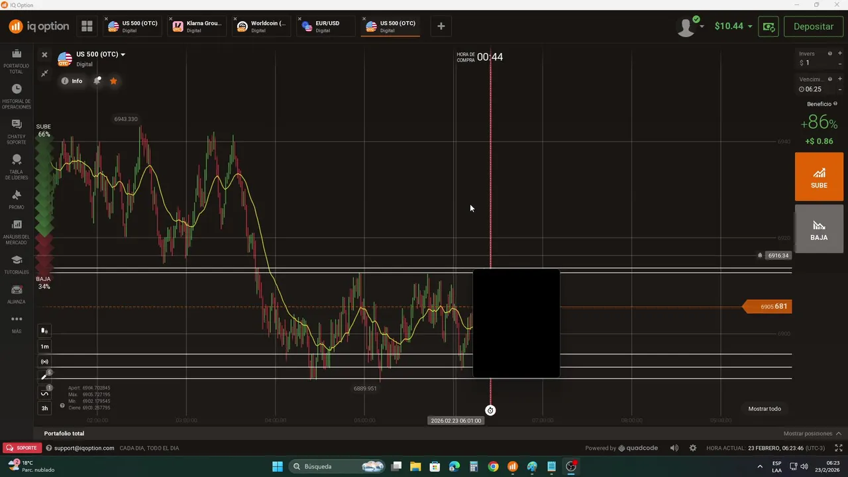Open Historial de Operaciones

pyautogui.click(x=17, y=95)
